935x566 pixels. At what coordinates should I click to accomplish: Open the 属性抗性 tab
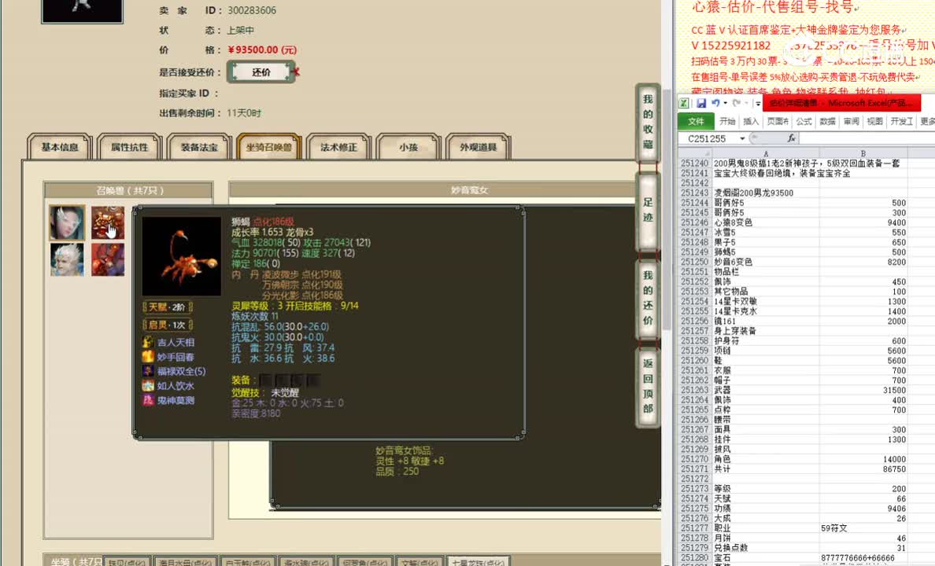pos(129,146)
